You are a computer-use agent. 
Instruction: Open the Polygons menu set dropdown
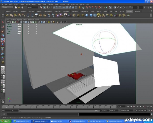[x=7, y=7]
